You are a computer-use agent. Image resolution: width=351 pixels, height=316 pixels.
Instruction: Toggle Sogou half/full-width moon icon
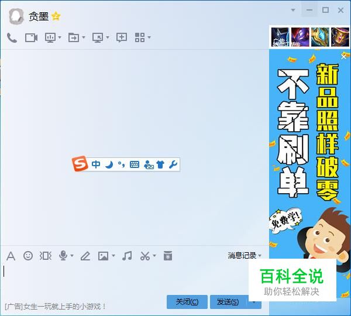click(x=109, y=165)
